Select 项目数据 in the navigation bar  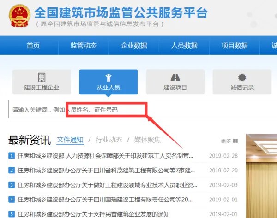tap(235, 46)
